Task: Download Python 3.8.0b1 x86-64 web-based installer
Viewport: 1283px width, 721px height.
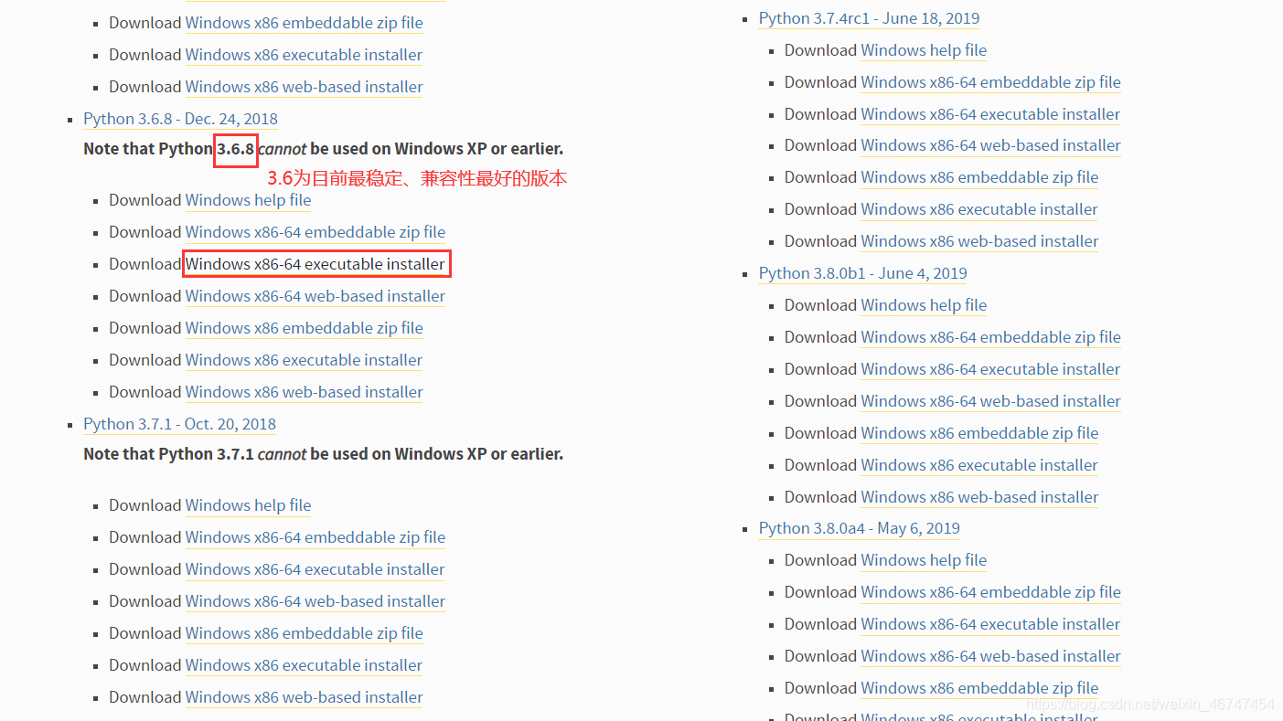Action: coord(991,401)
